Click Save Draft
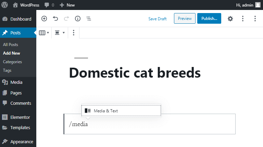The image size is (263, 147). tap(157, 19)
